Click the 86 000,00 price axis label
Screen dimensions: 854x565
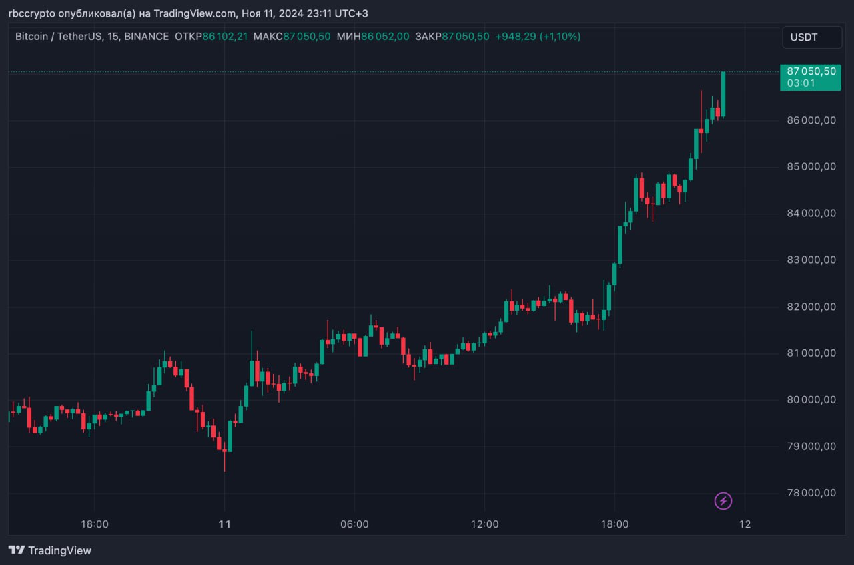click(811, 120)
